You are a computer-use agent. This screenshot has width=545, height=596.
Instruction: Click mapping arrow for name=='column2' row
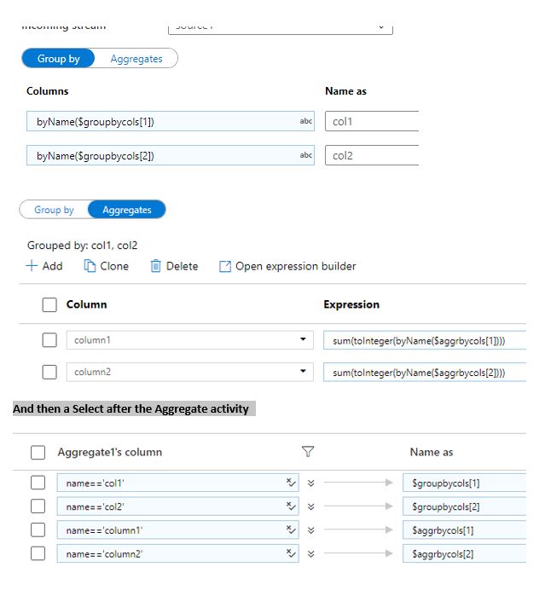pos(358,553)
